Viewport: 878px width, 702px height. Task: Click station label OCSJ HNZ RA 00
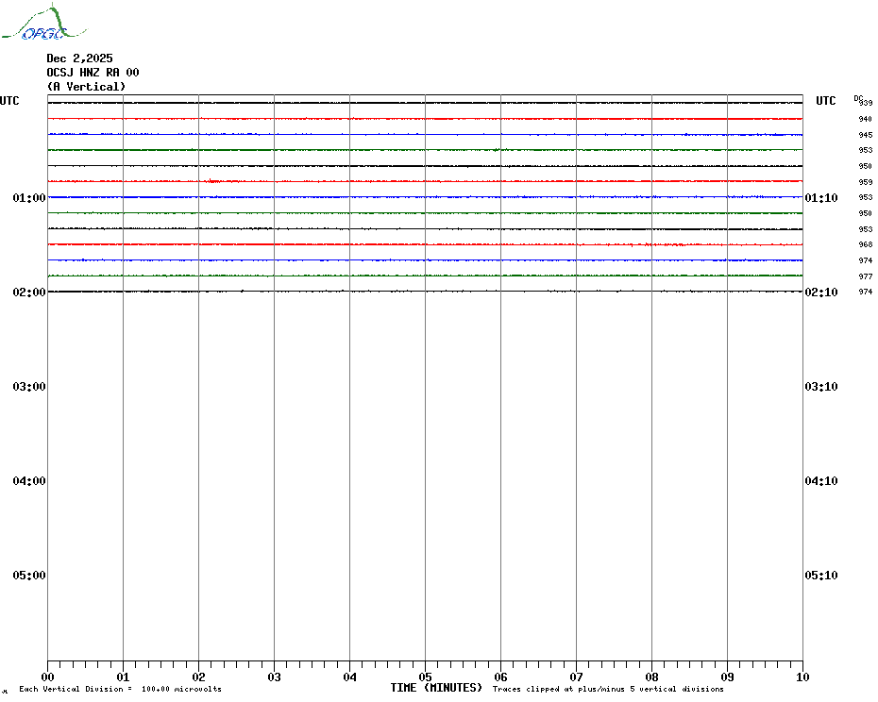[93, 73]
